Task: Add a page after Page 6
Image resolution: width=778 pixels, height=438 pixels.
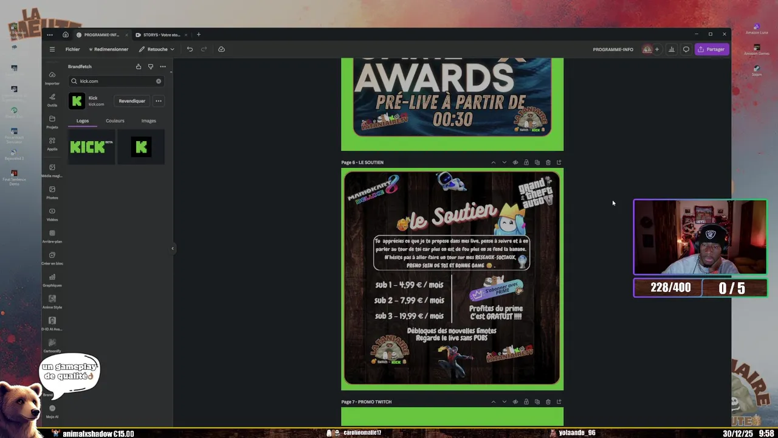Action: 559,162
